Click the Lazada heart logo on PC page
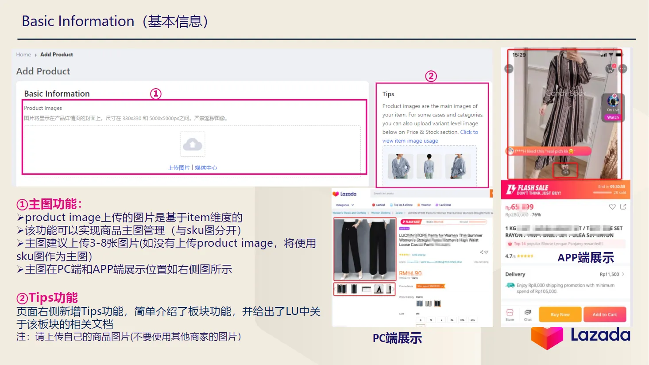The width and height of the screenshot is (649, 365). coord(336,194)
